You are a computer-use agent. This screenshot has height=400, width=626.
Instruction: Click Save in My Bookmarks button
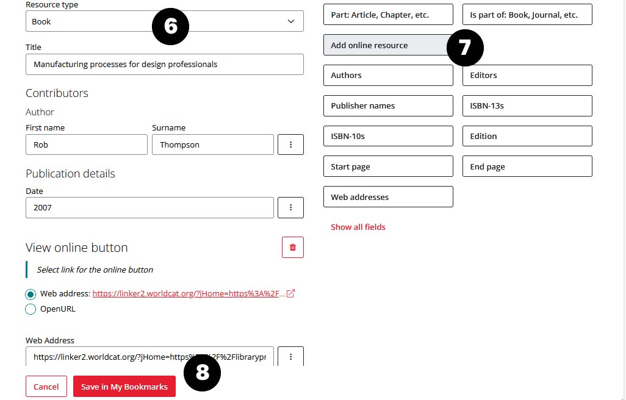(124, 387)
